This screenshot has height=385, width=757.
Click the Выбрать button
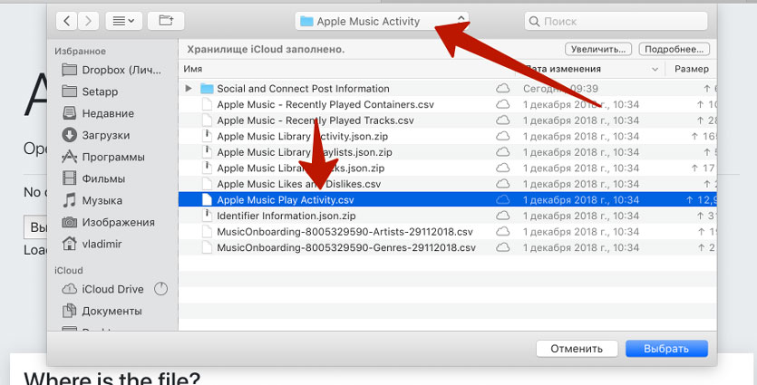coord(666,349)
